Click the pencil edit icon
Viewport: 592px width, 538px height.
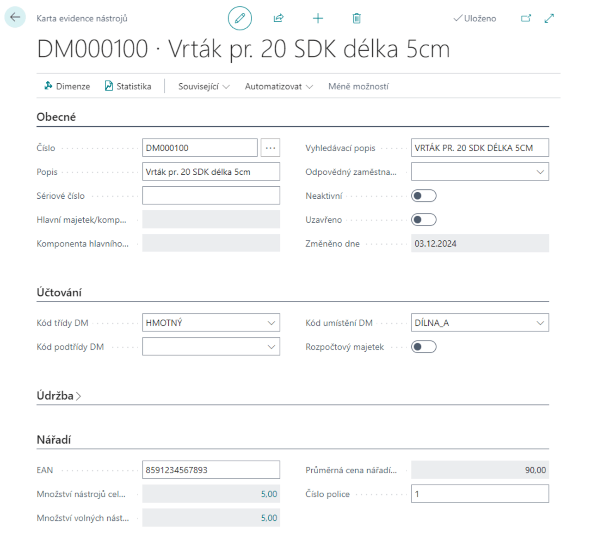click(240, 18)
